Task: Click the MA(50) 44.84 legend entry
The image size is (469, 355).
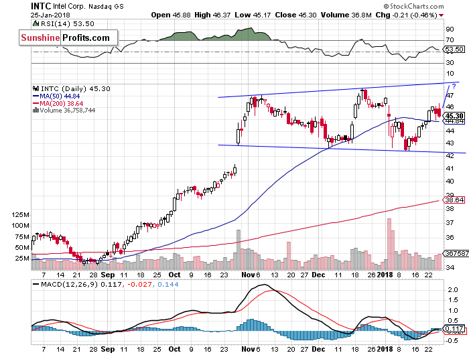Action: [x=56, y=96]
